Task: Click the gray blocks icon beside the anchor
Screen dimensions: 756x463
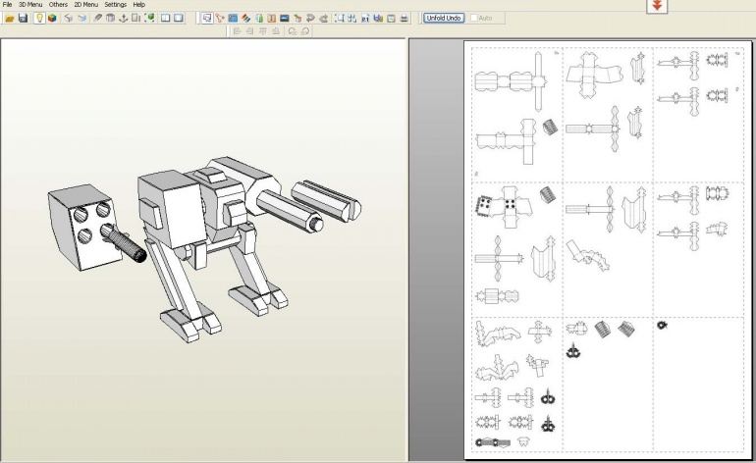Action: [x=135, y=19]
